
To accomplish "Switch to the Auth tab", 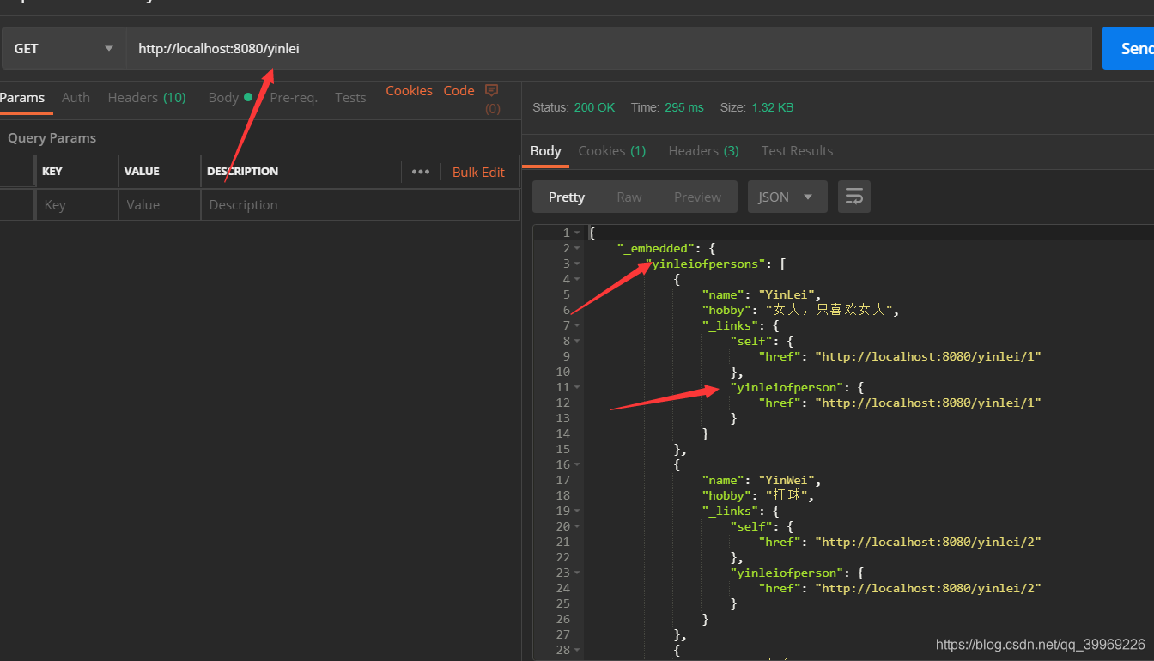I will point(76,97).
